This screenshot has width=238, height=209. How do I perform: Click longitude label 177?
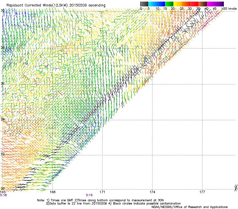coord(202,192)
